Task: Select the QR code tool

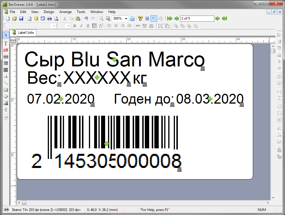Action: click(6, 70)
